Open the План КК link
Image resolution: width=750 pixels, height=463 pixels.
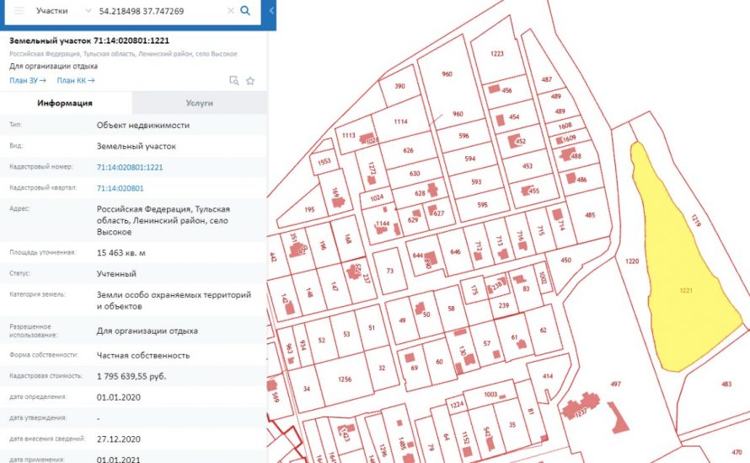(x=75, y=81)
